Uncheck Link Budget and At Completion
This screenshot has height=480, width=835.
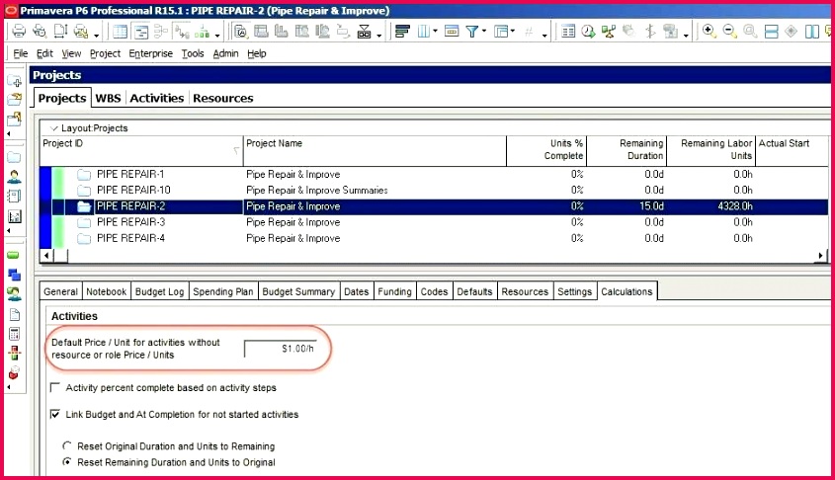55,414
